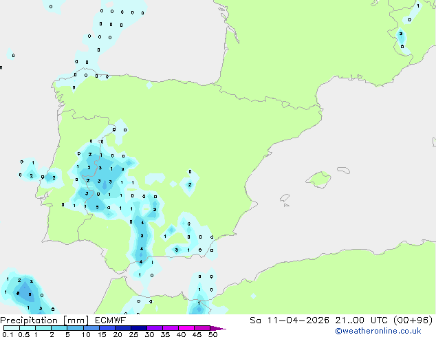Image resolution: width=436 pixels, height=337 pixels.
Task: Pick the 25–30 mm navy legend swatch
Action: (x=139, y=328)
